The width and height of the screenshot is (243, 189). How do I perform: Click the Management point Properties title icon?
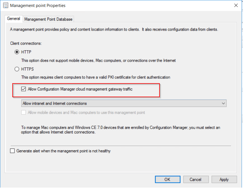5,5
